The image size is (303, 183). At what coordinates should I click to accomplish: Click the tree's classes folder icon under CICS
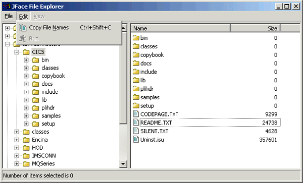click(x=35, y=68)
